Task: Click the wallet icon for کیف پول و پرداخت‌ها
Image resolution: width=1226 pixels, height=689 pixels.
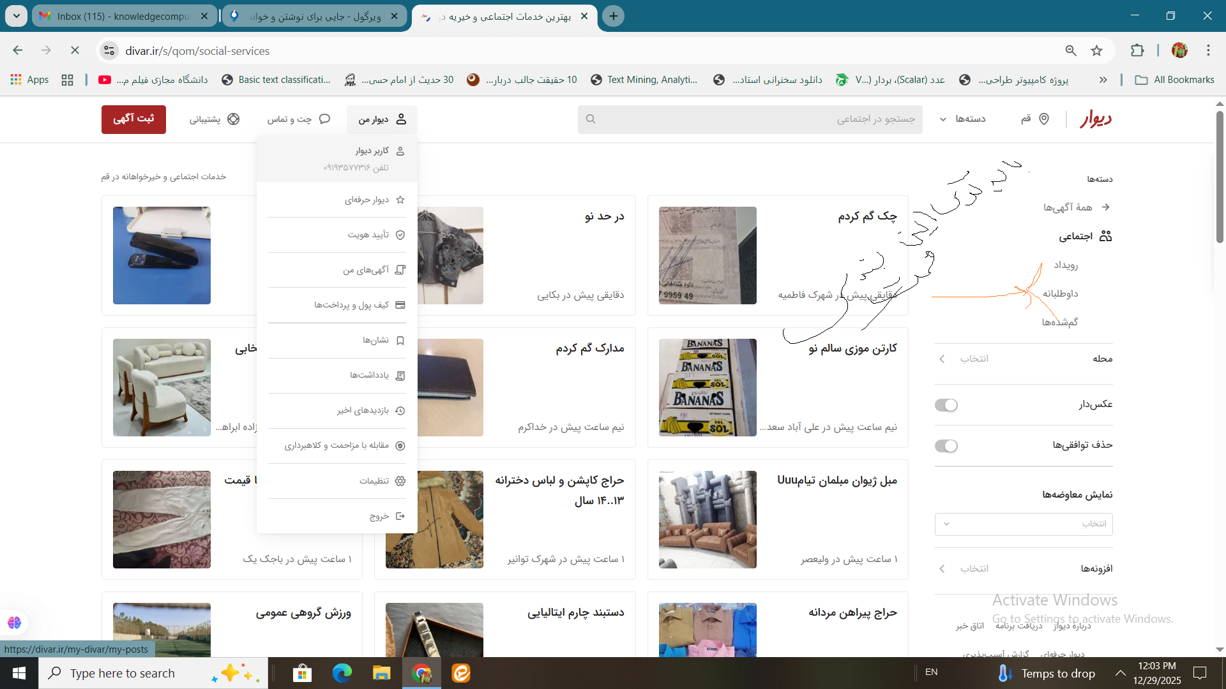Action: tap(400, 305)
